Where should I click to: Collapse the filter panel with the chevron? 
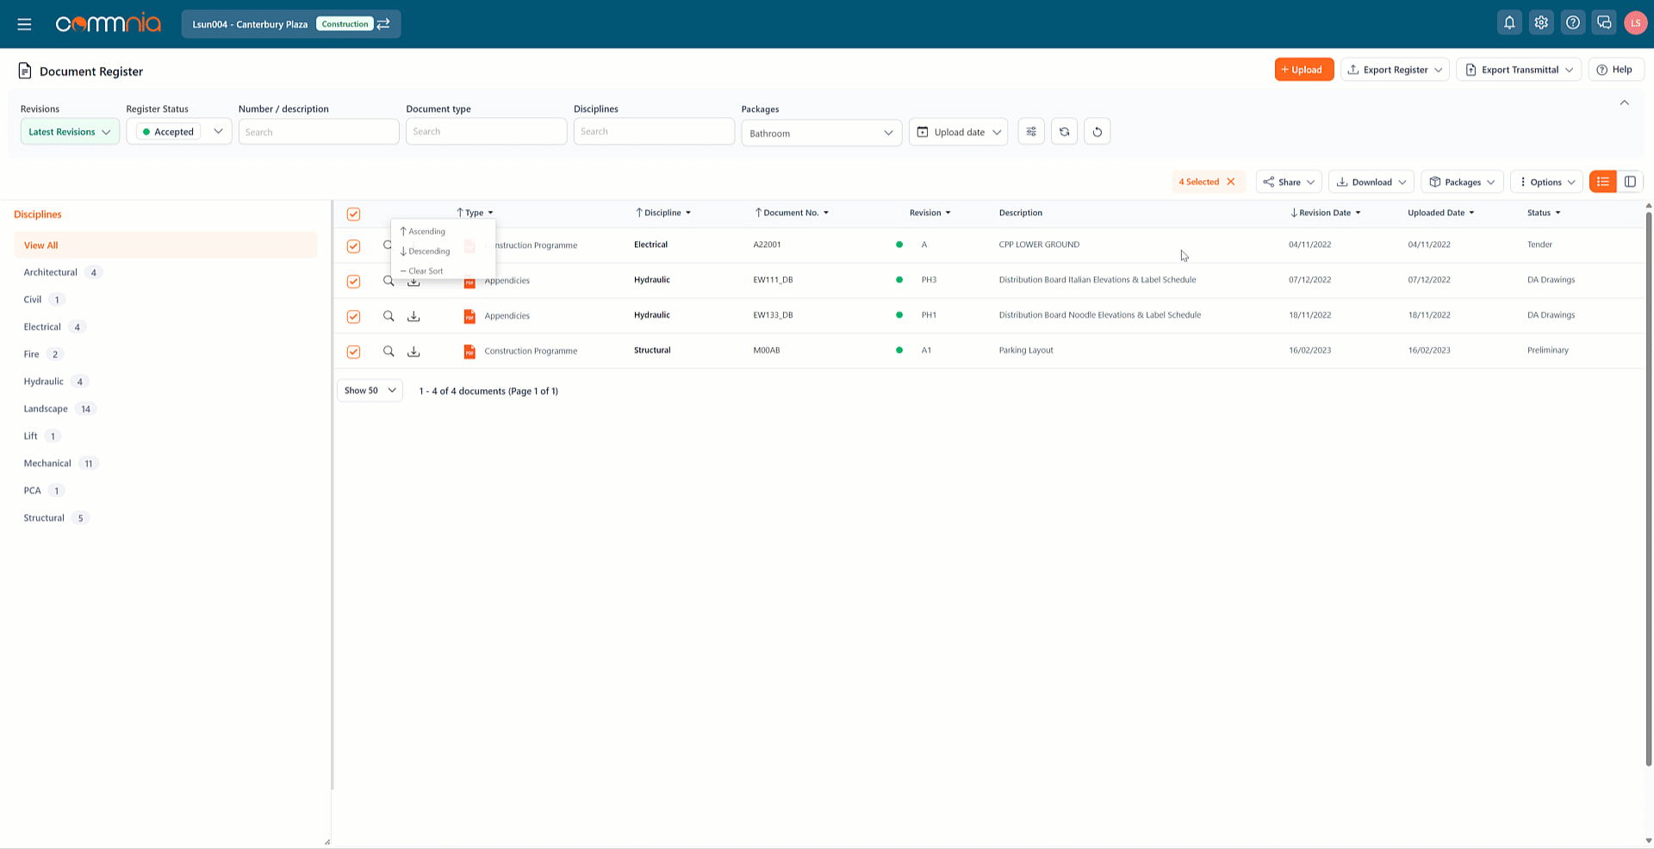point(1624,102)
